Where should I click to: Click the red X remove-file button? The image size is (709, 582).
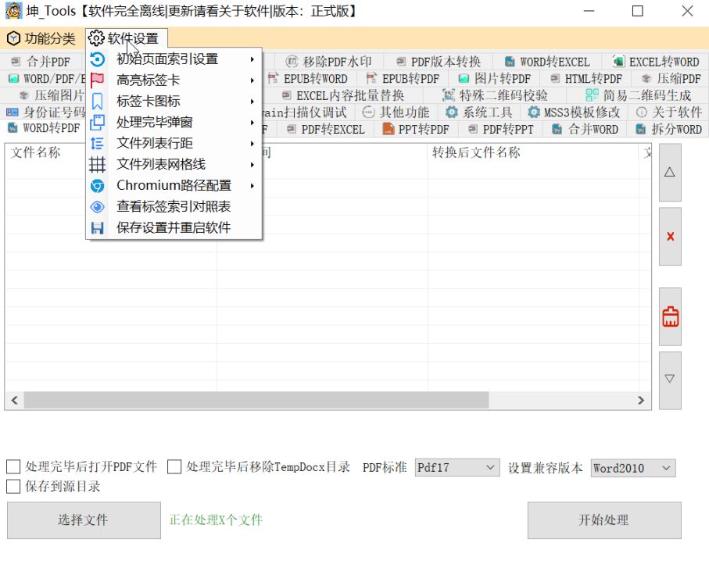tap(670, 237)
